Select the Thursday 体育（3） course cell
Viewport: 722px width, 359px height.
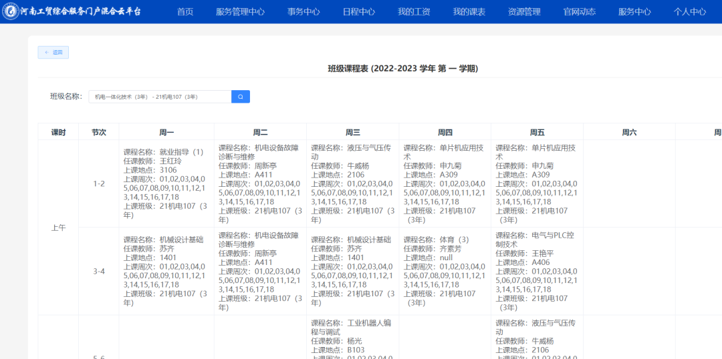(445, 271)
